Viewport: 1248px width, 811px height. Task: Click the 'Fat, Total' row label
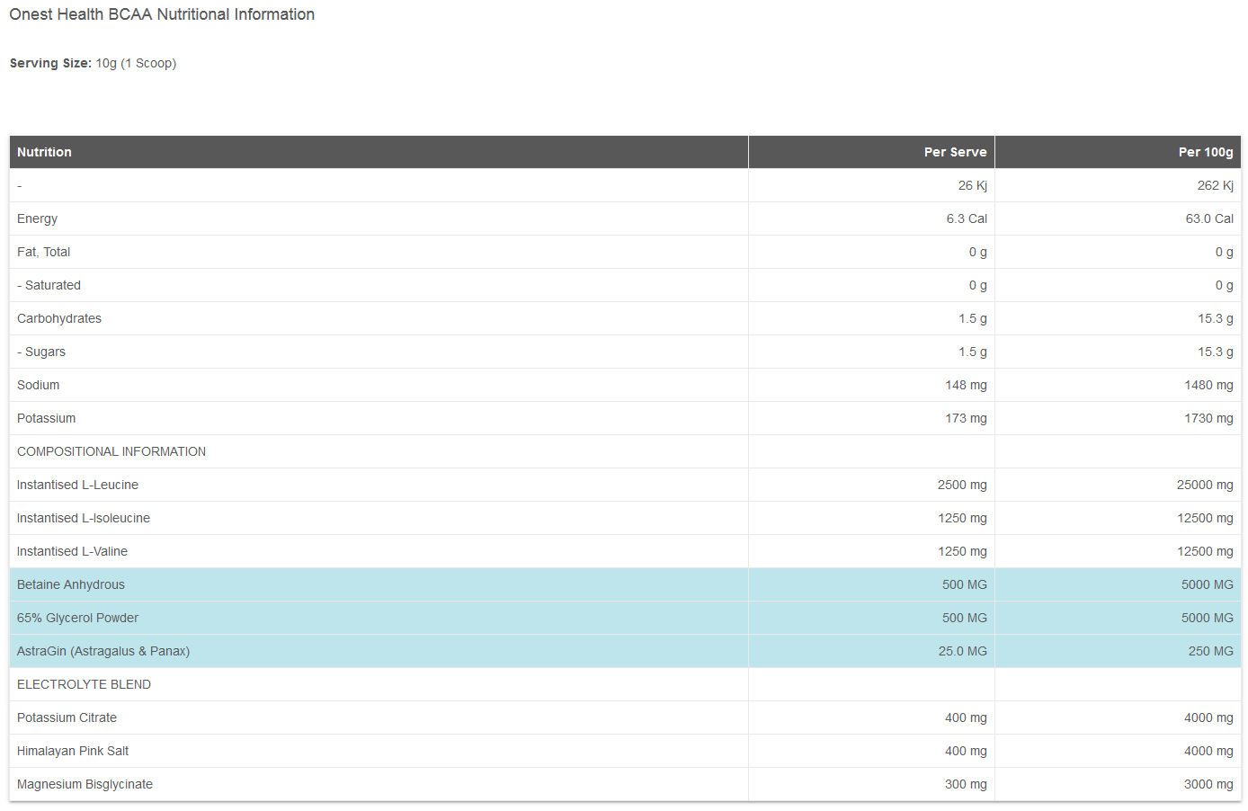point(43,252)
